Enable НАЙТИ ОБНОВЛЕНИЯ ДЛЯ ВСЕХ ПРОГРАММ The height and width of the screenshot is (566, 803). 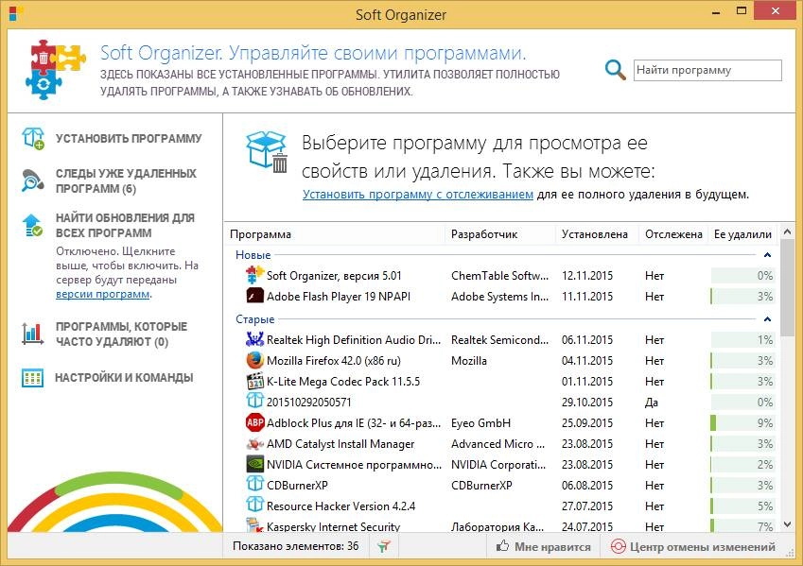(125, 226)
